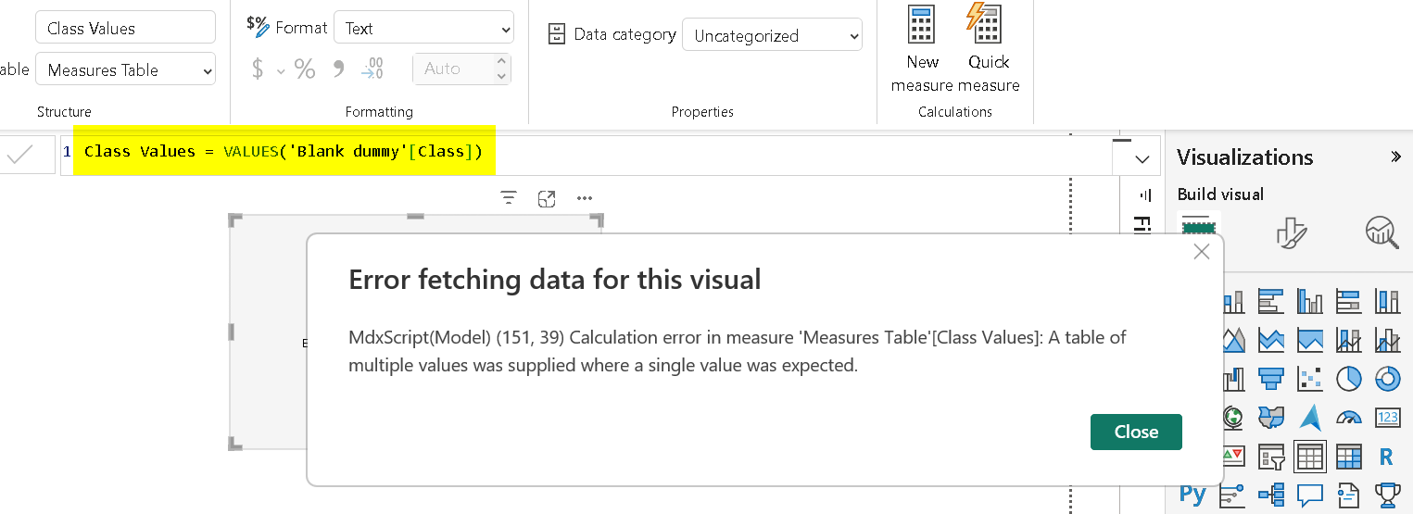Image resolution: width=1413 pixels, height=514 pixels.
Task: Expand the Measures Table home table dropdown
Action: [125, 70]
